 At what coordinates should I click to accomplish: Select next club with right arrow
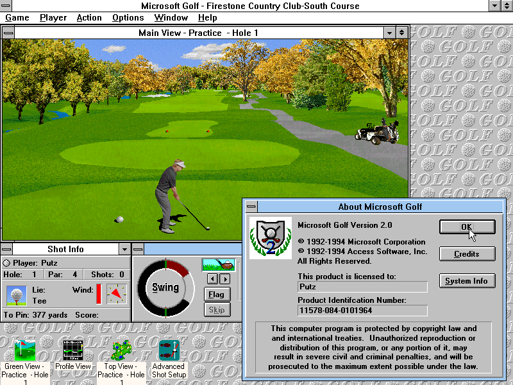pos(224,279)
